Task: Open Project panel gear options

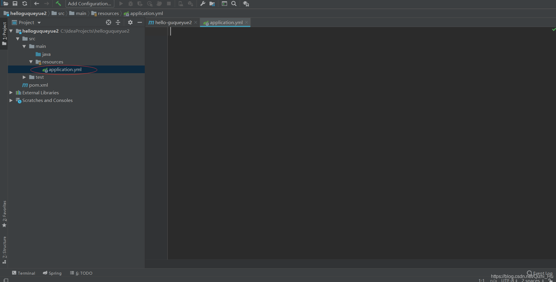Action: tap(130, 22)
